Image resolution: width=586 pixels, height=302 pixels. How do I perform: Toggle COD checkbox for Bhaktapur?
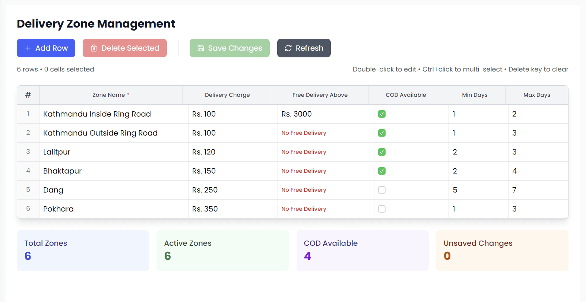tap(382, 171)
